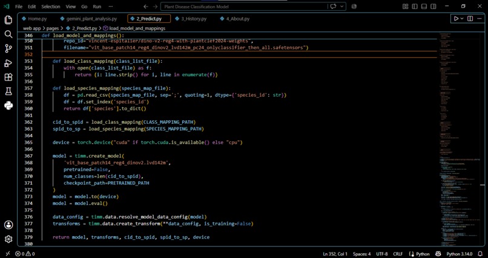Toggle the bottom panel visibility
Viewport: 488px width, 258px height.
coord(424,7)
